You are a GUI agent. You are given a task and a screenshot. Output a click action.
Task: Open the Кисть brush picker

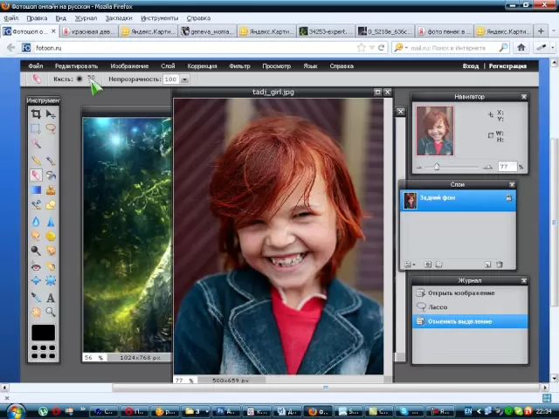click(79, 79)
